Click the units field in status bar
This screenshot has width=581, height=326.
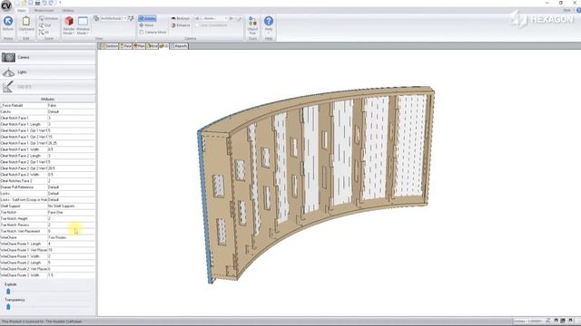point(527,321)
